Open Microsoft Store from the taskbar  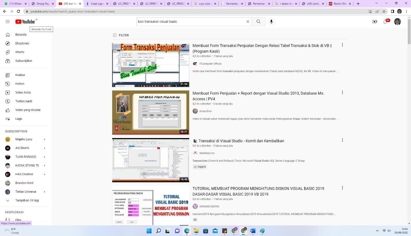click(206, 231)
